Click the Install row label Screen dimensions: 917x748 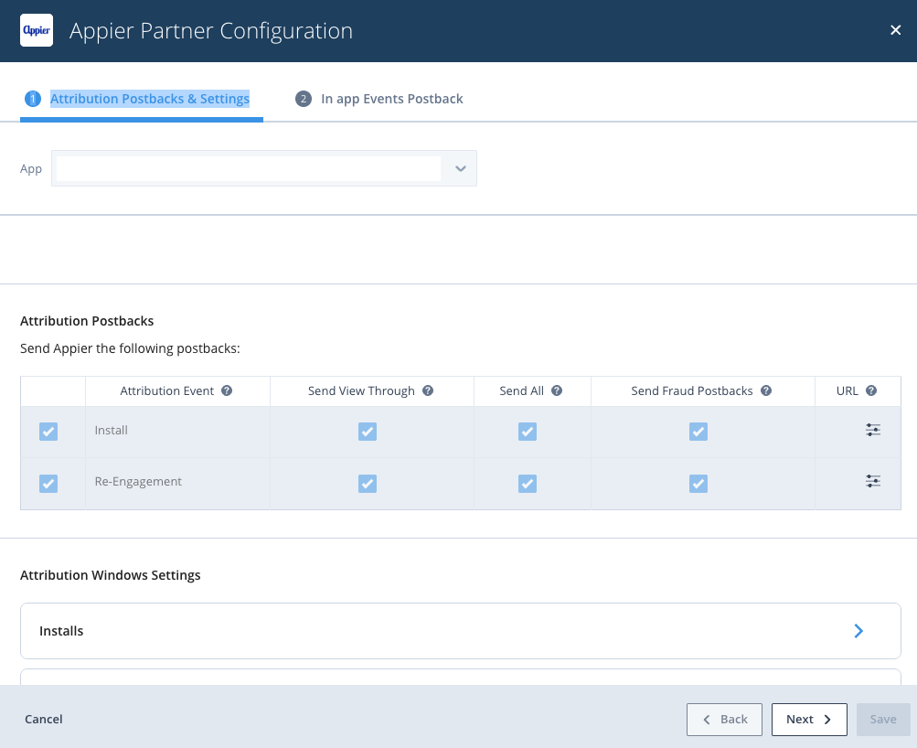112,431
